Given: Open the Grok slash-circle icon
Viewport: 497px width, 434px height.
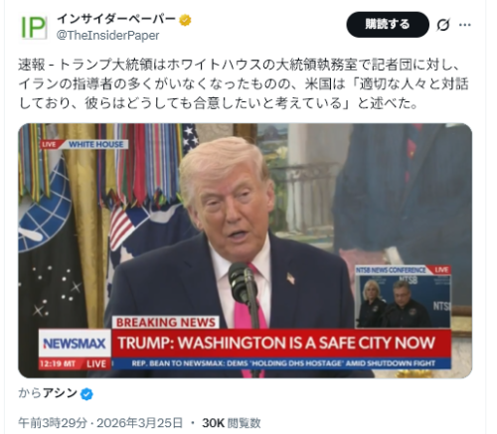Looking at the screenshot, I should [x=443, y=25].
